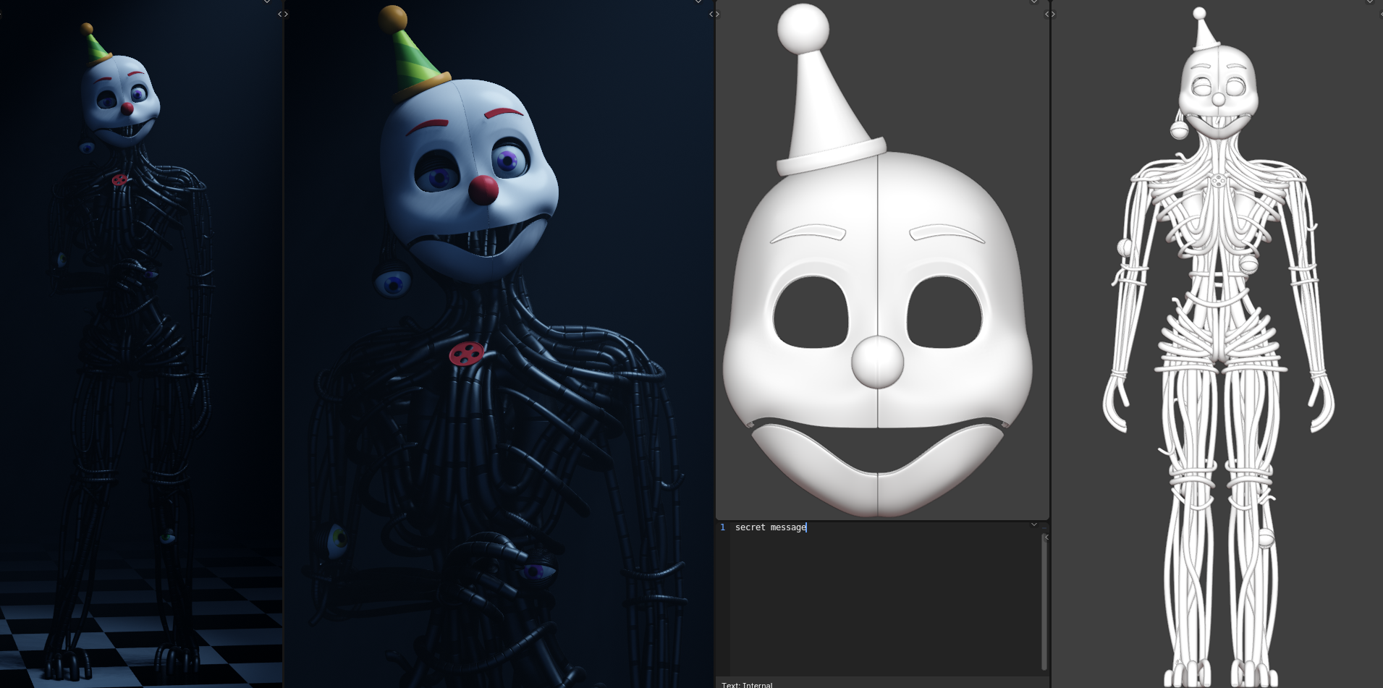
Task: Click the forward navigation arrow atop the leftmost render
Action: [x=285, y=14]
